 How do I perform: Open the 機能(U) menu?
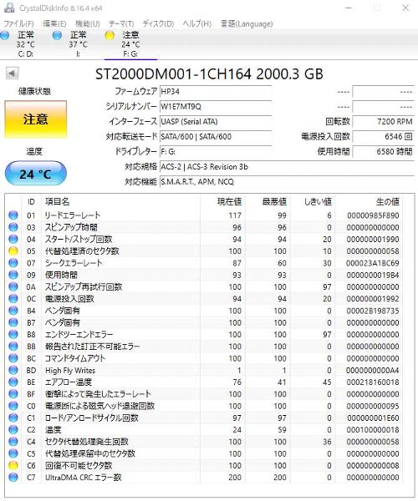click(87, 23)
